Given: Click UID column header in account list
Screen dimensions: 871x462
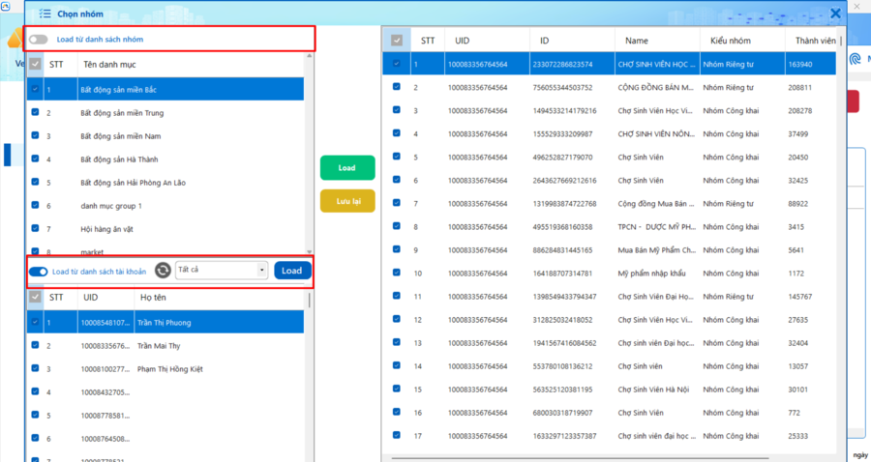Looking at the screenshot, I should click(91, 298).
